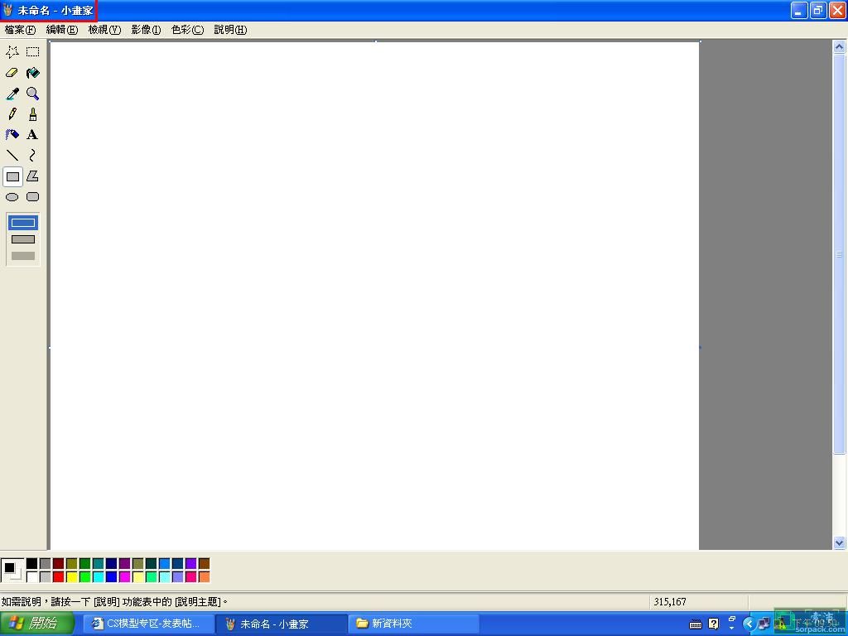Switch to CS模型专区 browser taskbar button

point(147,624)
